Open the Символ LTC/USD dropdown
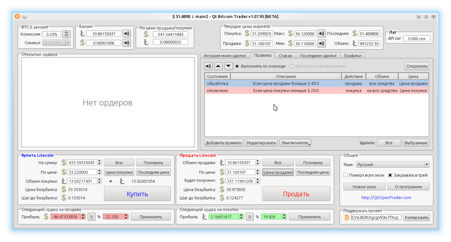451x242 pixels. point(56,43)
